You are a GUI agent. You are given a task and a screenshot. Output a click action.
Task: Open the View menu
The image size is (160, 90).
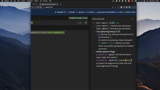(19, 1)
